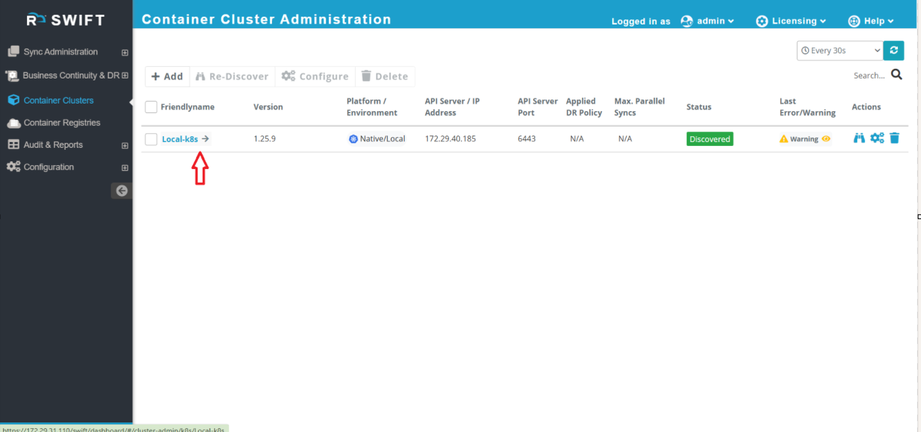The height and width of the screenshot is (432, 921).
Task: Click into the Search field
Action: coord(870,75)
